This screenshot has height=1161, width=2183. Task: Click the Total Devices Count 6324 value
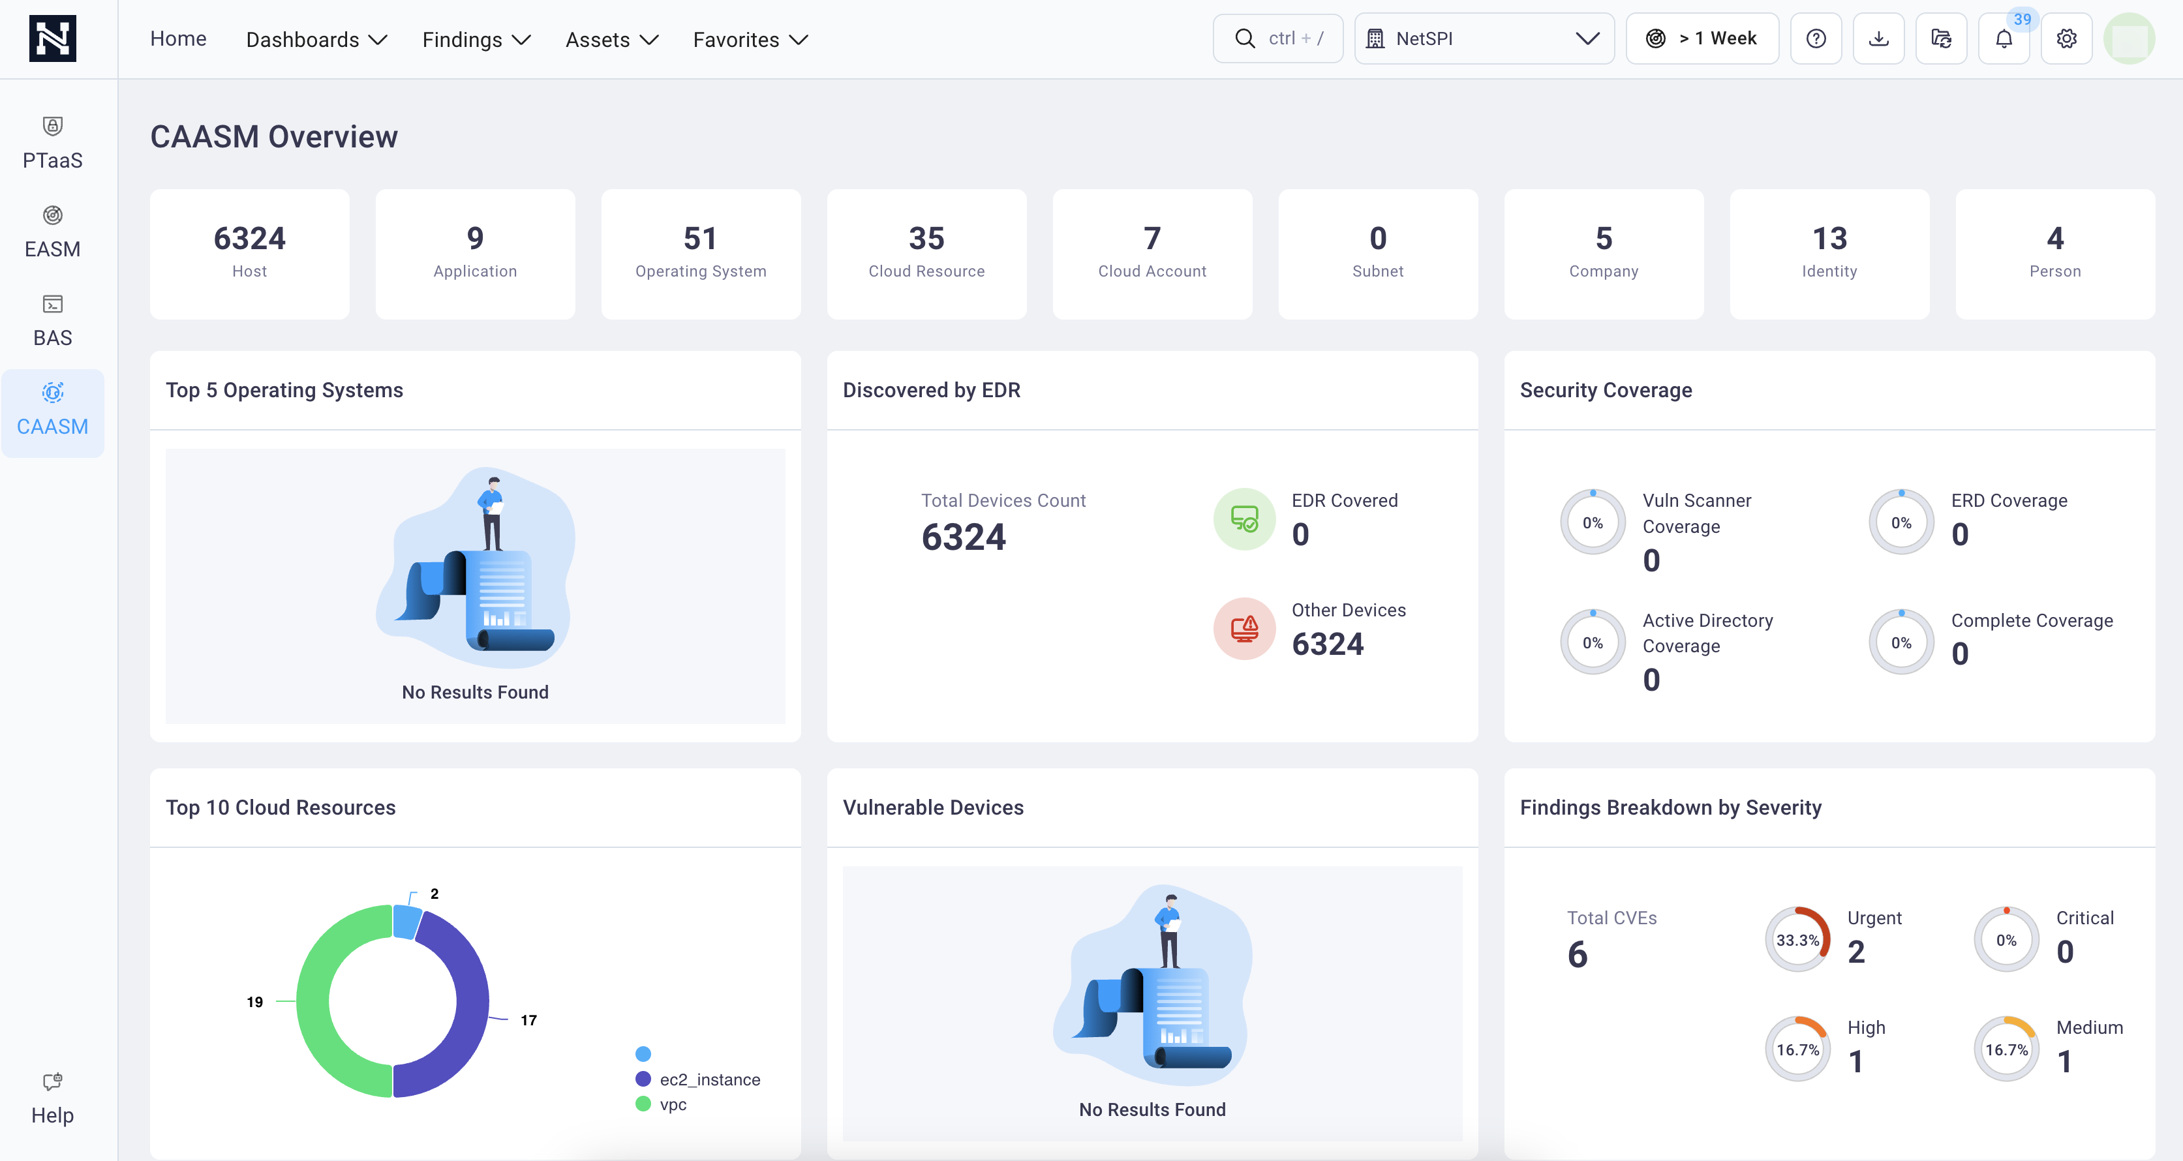(964, 536)
